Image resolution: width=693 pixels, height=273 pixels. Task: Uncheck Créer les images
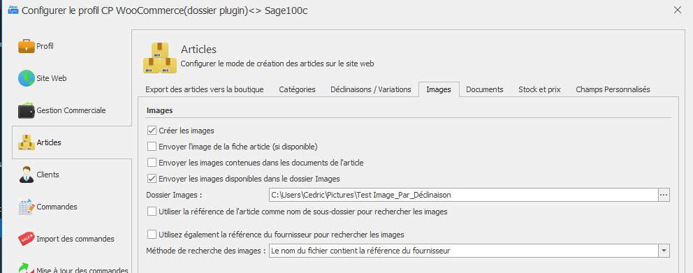pos(152,131)
